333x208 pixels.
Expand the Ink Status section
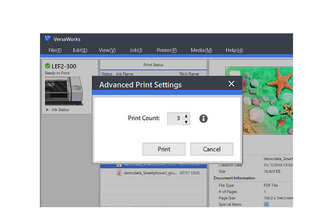(48, 110)
